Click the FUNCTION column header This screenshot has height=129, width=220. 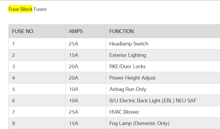pos(122,31)
